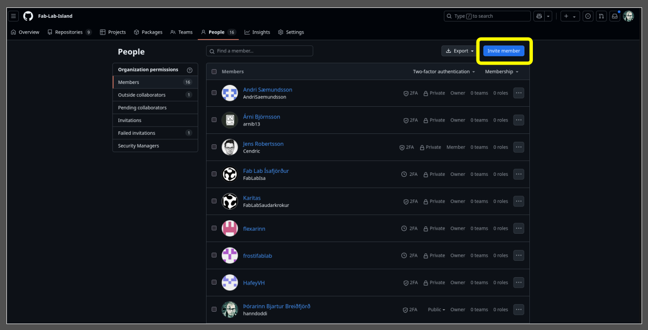Open the three-dot menu for Fab Lab Ísafjörður
This screenshot has width=648, height=330.
518,174
